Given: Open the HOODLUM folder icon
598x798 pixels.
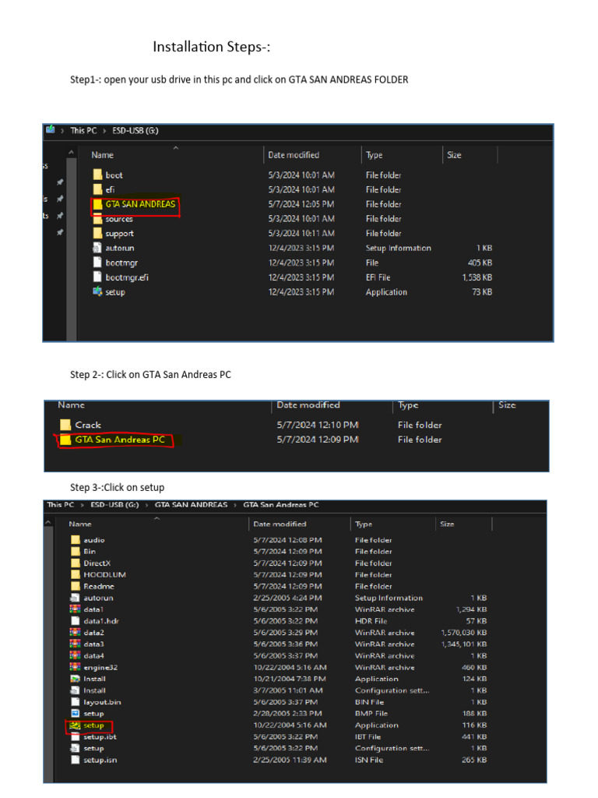Looking at the screenshot, I should pyautogui.click(x=76, y=574).
